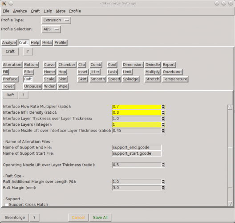Click the Name of Support End File field
The image size is (235, 223).
click(x=137, y=148)
